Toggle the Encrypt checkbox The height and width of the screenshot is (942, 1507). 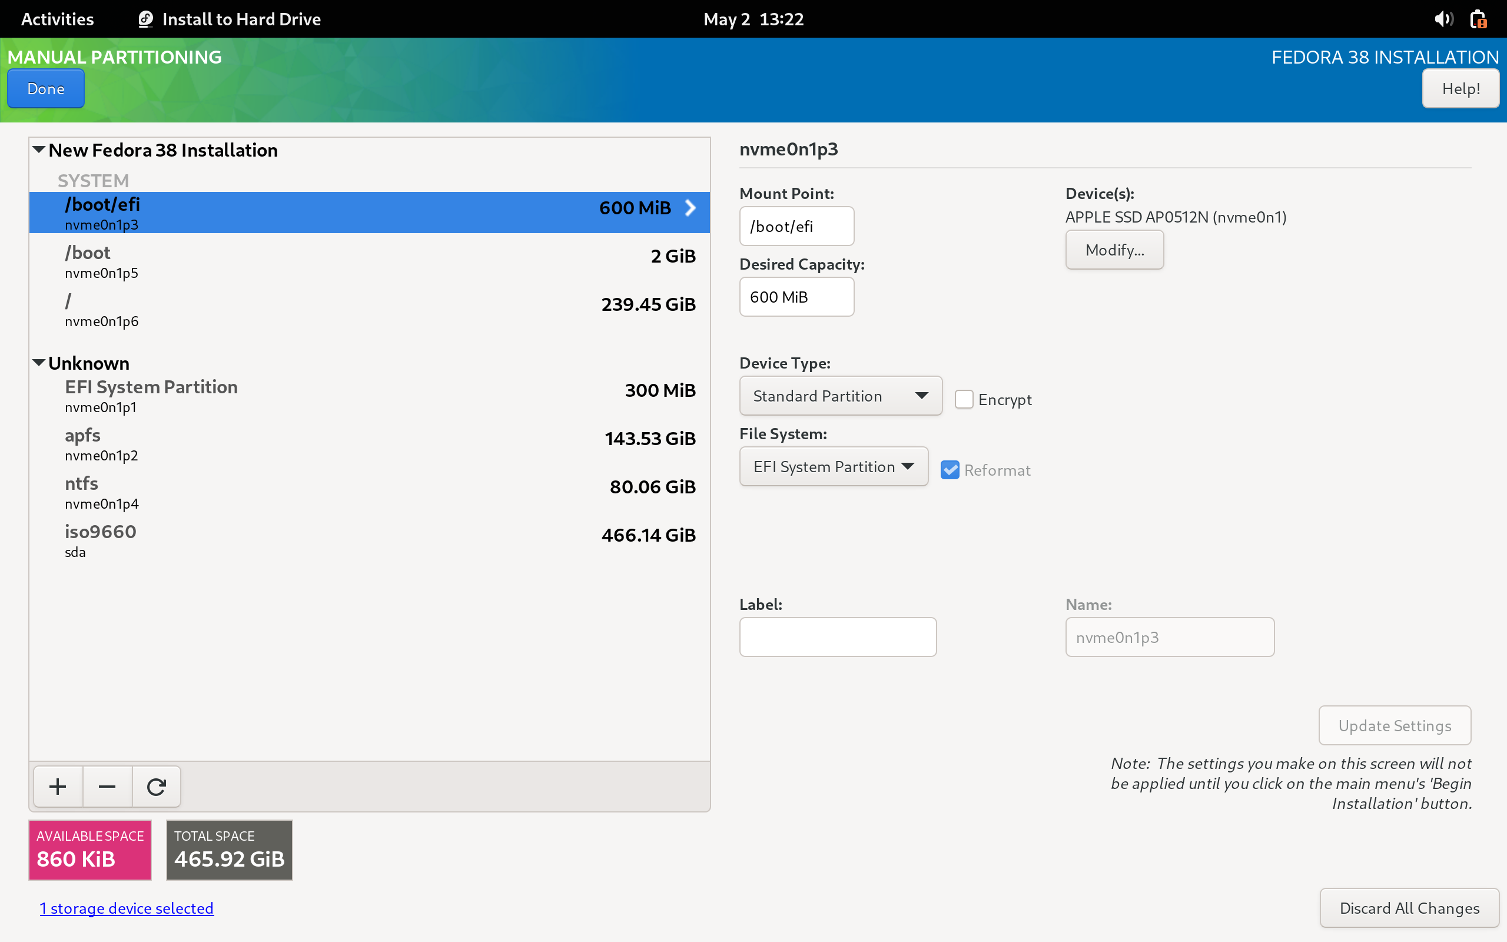964,398
